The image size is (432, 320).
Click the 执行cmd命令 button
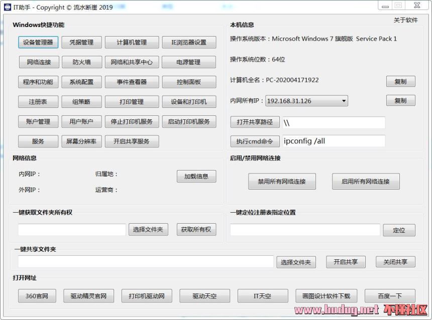tap(255, 141)
